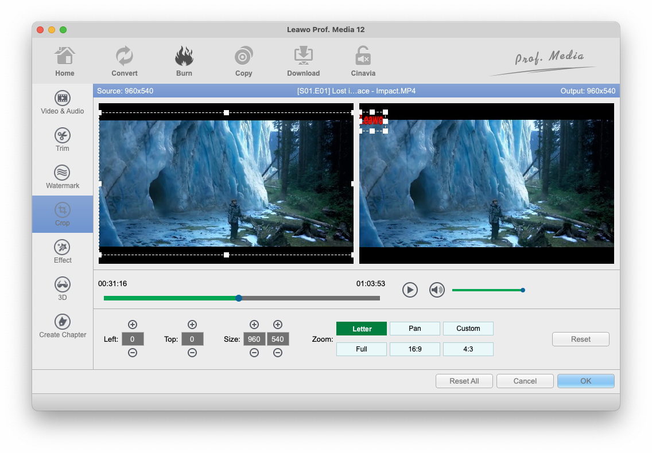Open the Convert module
This screenshot has height=453, width=652.
[125, 62]
